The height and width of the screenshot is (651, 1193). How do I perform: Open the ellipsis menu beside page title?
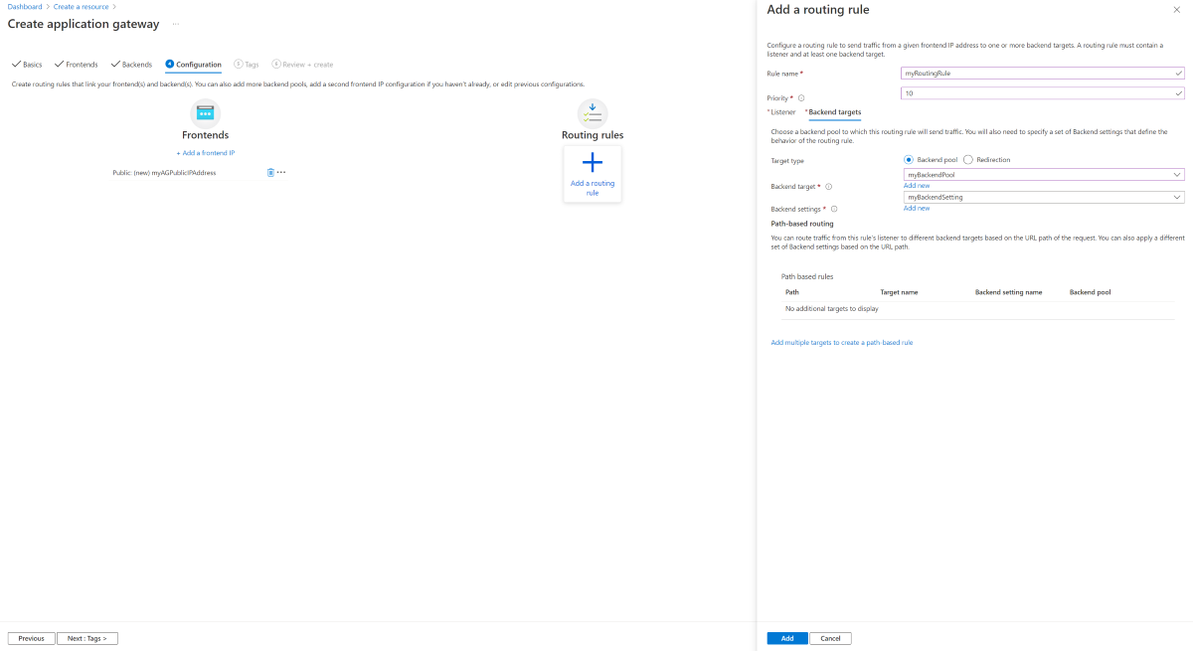(176, 24)
